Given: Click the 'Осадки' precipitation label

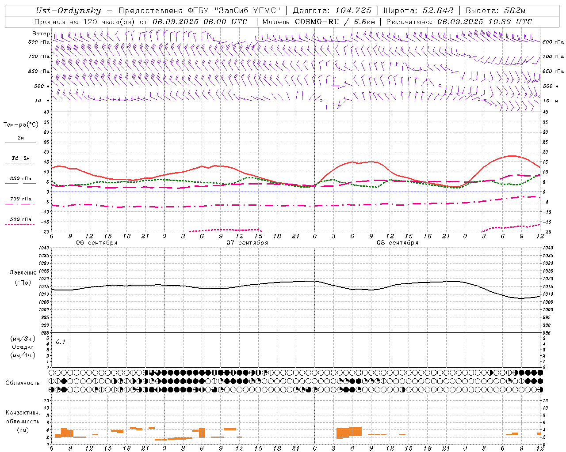Looking at the screenshot, I should tap(23, 347).
